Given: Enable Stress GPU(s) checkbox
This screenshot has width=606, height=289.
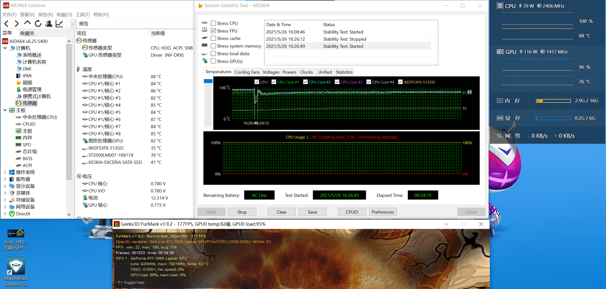Looking at the screenshot, I should [213, 61].
